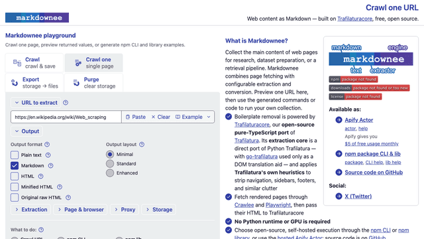424x239 pixels.
Task: Enable the HTML output checkbox
Action: pos(15,177)
